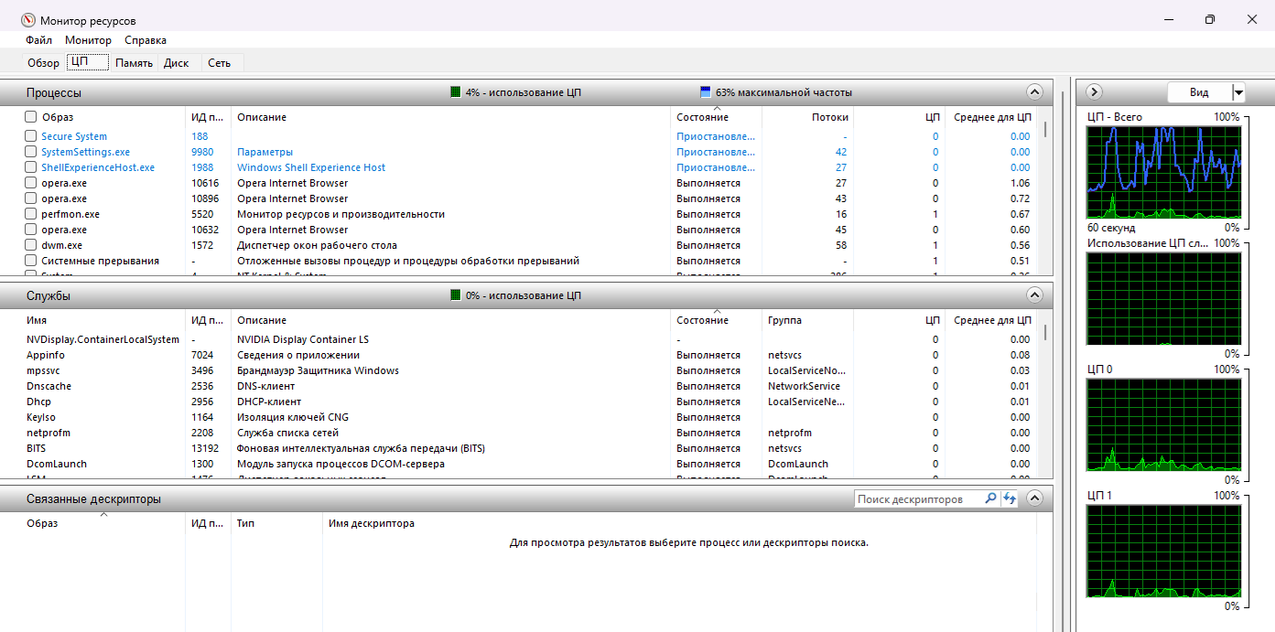The image size is (1275, 632).
Task: Click the refresh icon beside descriptor search
Action: pos(1010,498)
